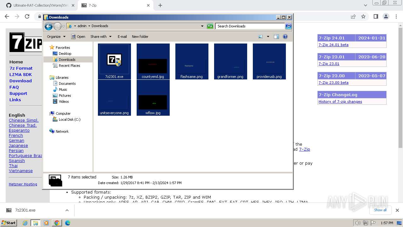The width and height of the screenshot is (403, 227).
Task: Open the Organize menu
Action: (x=56, y=37)
